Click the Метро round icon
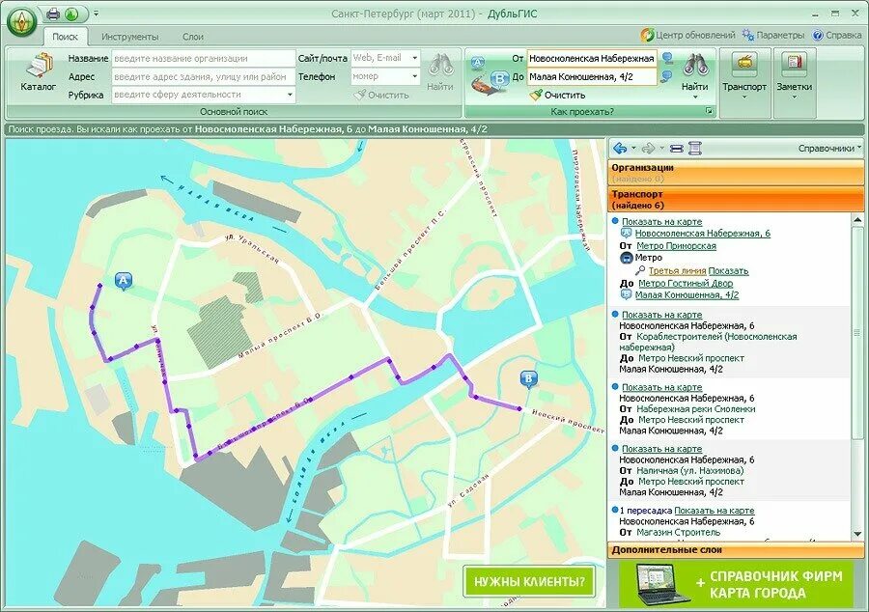Screen dimensions: 869x612 [x=627, y=258]
